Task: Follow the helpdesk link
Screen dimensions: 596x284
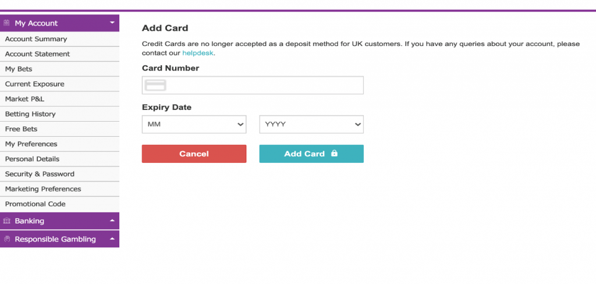Action: [x=198, y=53]
